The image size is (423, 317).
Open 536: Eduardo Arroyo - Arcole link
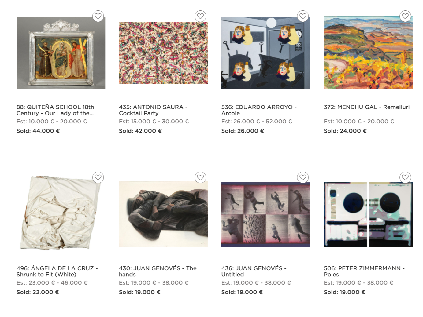[259, 110]
